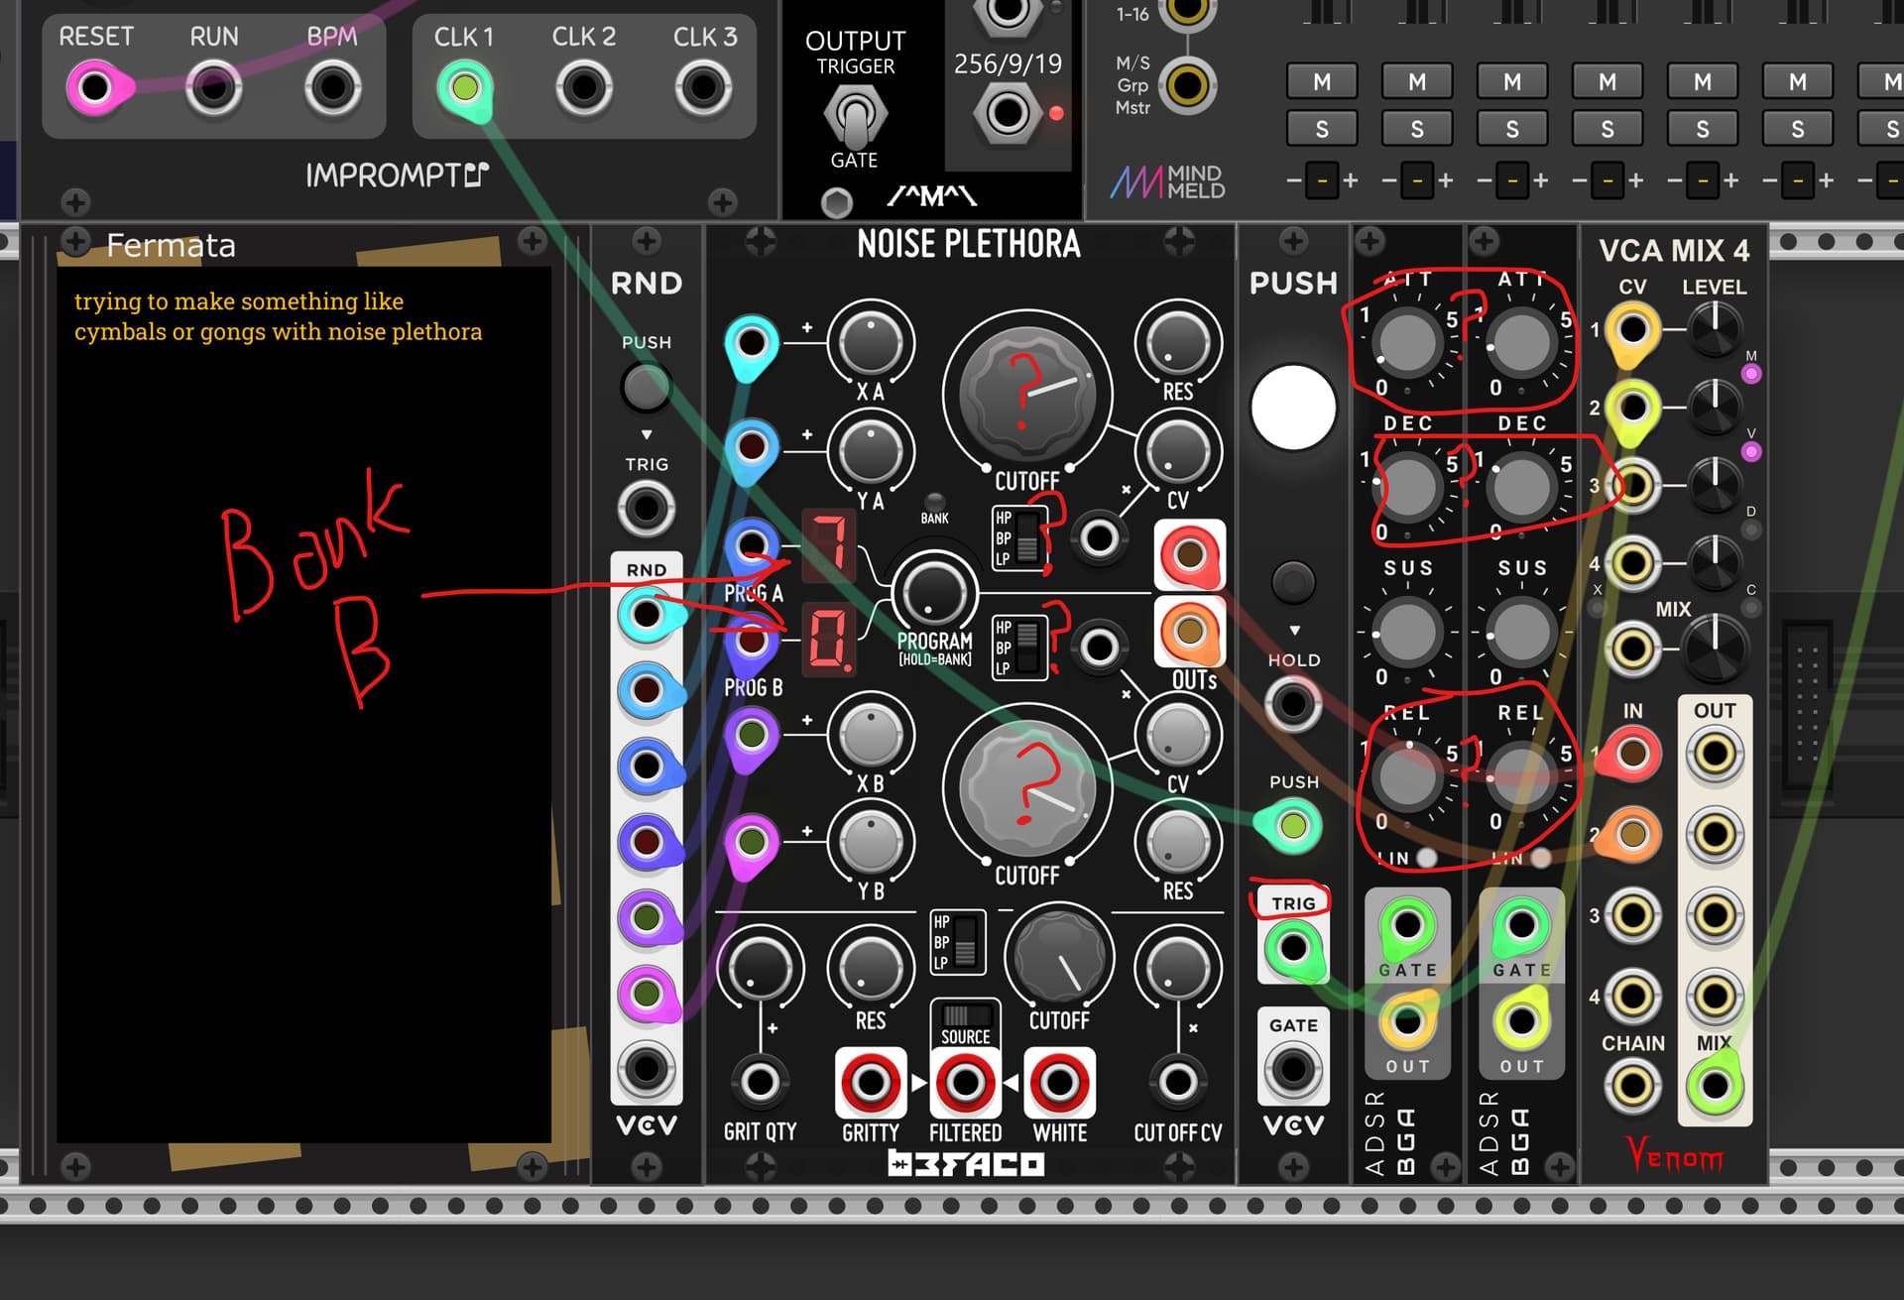Click the PROGRAM encoder knob
Screen dimensions: 1904x1300
point(933,591)
